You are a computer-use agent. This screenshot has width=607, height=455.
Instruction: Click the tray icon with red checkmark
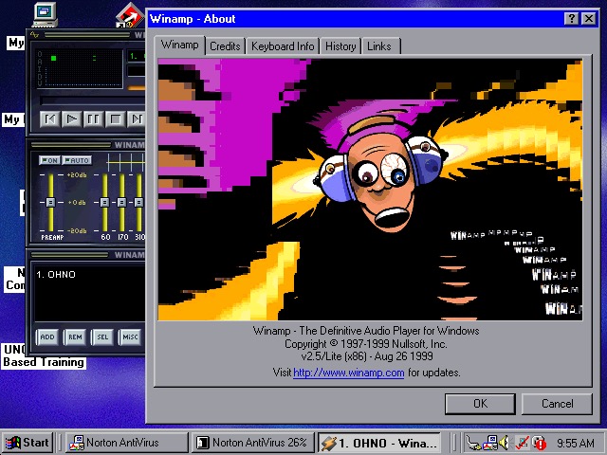523,443
